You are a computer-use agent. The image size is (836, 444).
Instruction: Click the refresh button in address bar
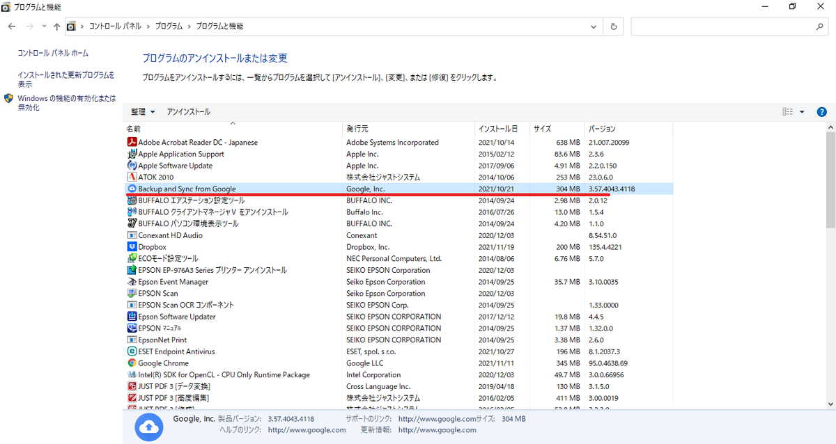tap(613, 26)
